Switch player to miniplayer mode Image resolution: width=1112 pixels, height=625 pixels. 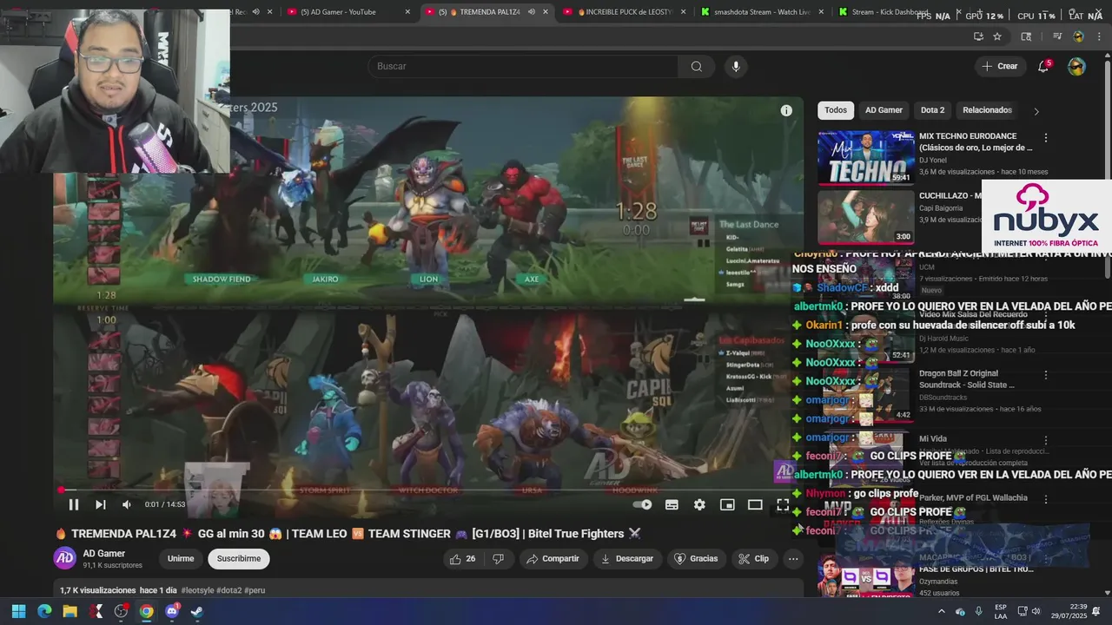[727, 504]
